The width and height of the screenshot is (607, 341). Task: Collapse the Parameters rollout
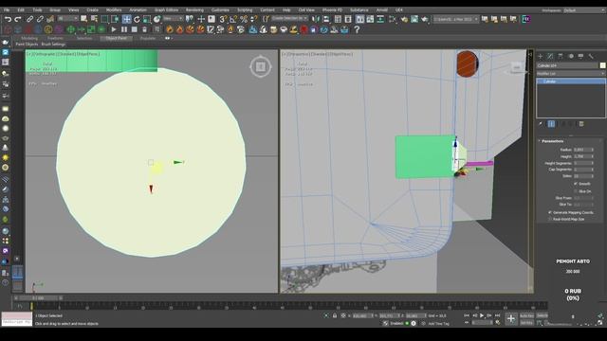[x=552, y=141]
